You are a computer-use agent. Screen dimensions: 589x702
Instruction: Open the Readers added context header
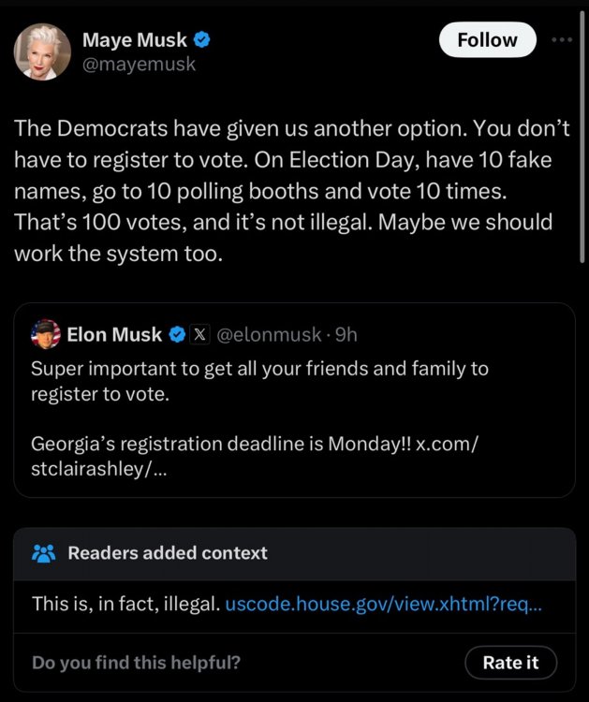coord(168,553)
